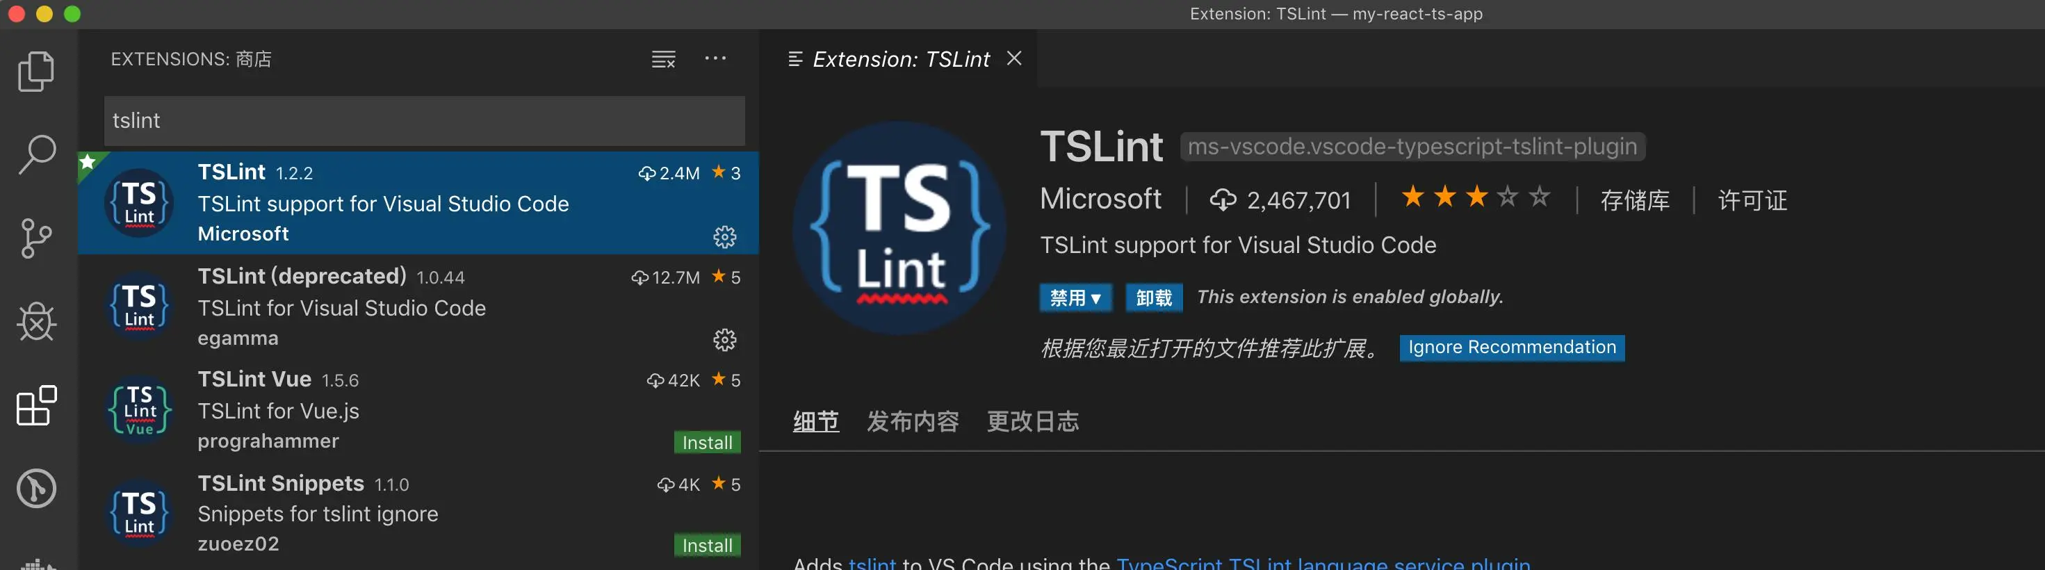Open the tslint link in readme

click(x=872, y=563)
